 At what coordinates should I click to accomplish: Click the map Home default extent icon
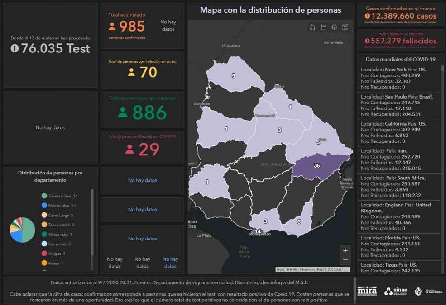312,27
